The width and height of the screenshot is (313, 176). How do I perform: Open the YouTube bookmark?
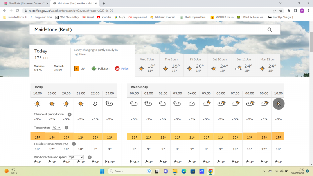104,17
